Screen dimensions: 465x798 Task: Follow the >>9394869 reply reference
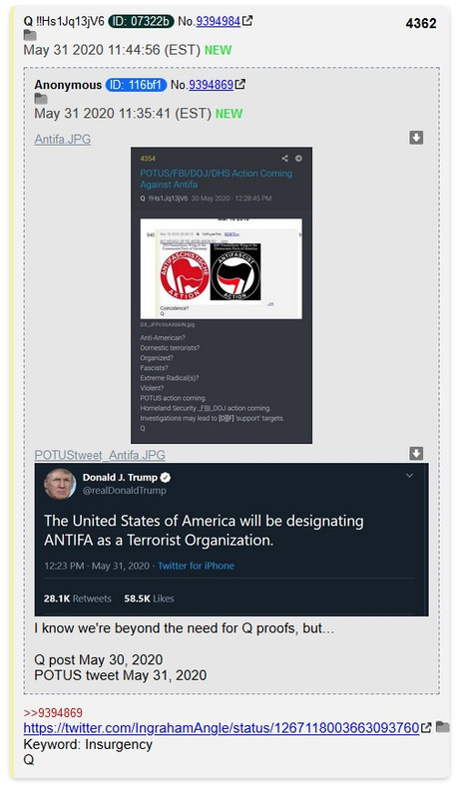coord(53,712)
